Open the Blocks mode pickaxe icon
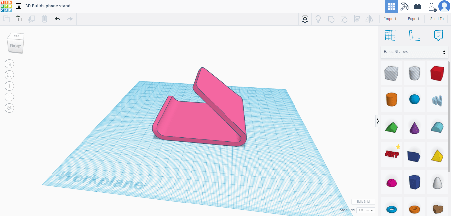451x216 pixels. point(404,6)
